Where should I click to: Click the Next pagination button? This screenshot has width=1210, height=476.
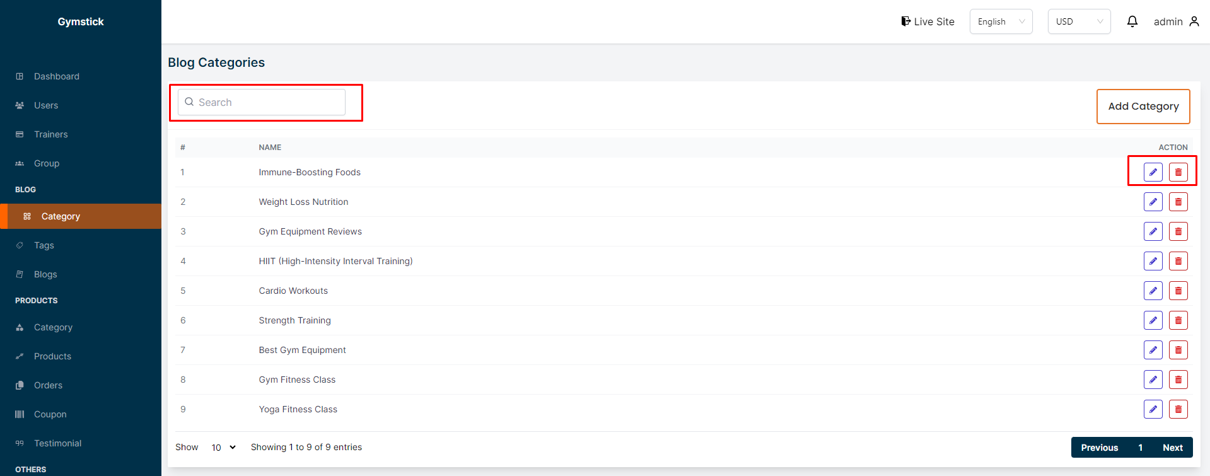(1172, 448)
